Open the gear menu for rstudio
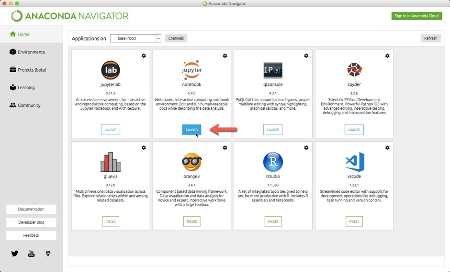The height and width of the screenshot is (272, 450). [x=306, y=148]
